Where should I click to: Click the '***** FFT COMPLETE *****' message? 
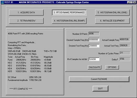click(21, 89)
